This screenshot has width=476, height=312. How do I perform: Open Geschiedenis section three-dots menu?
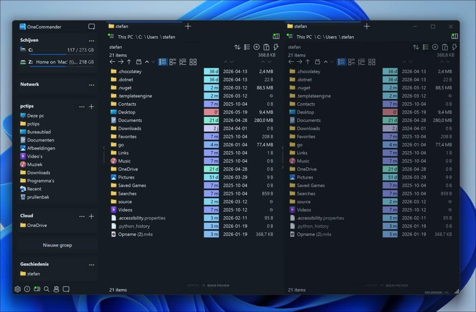[x=92, y=265]
